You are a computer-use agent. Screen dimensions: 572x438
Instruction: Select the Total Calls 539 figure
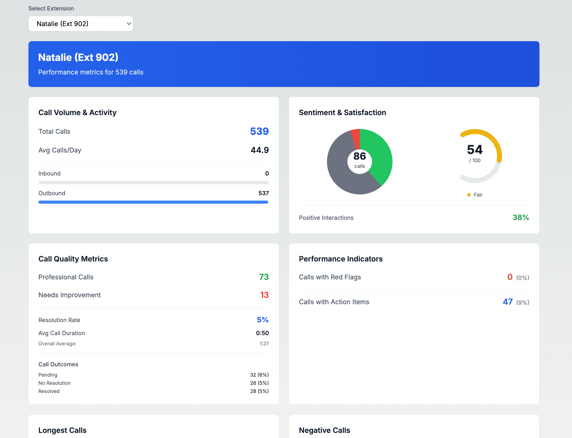pos(259,132)
